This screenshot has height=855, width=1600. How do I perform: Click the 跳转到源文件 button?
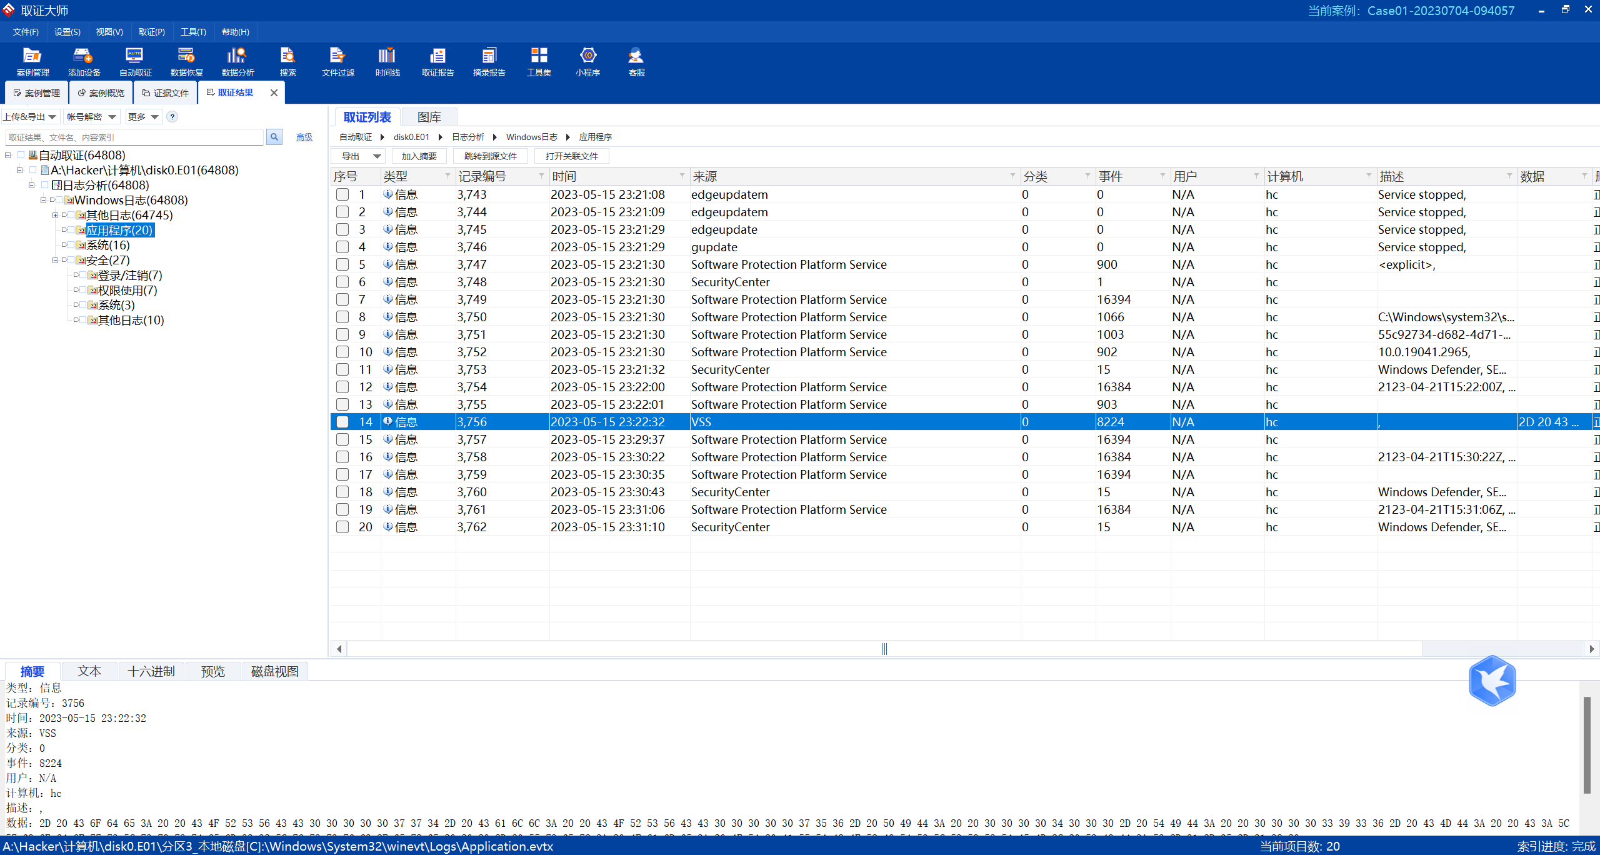(x=491, y=156)
